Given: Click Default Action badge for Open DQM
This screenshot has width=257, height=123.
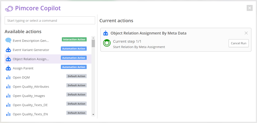Looking at the screenshot, I should click(77, 76).
